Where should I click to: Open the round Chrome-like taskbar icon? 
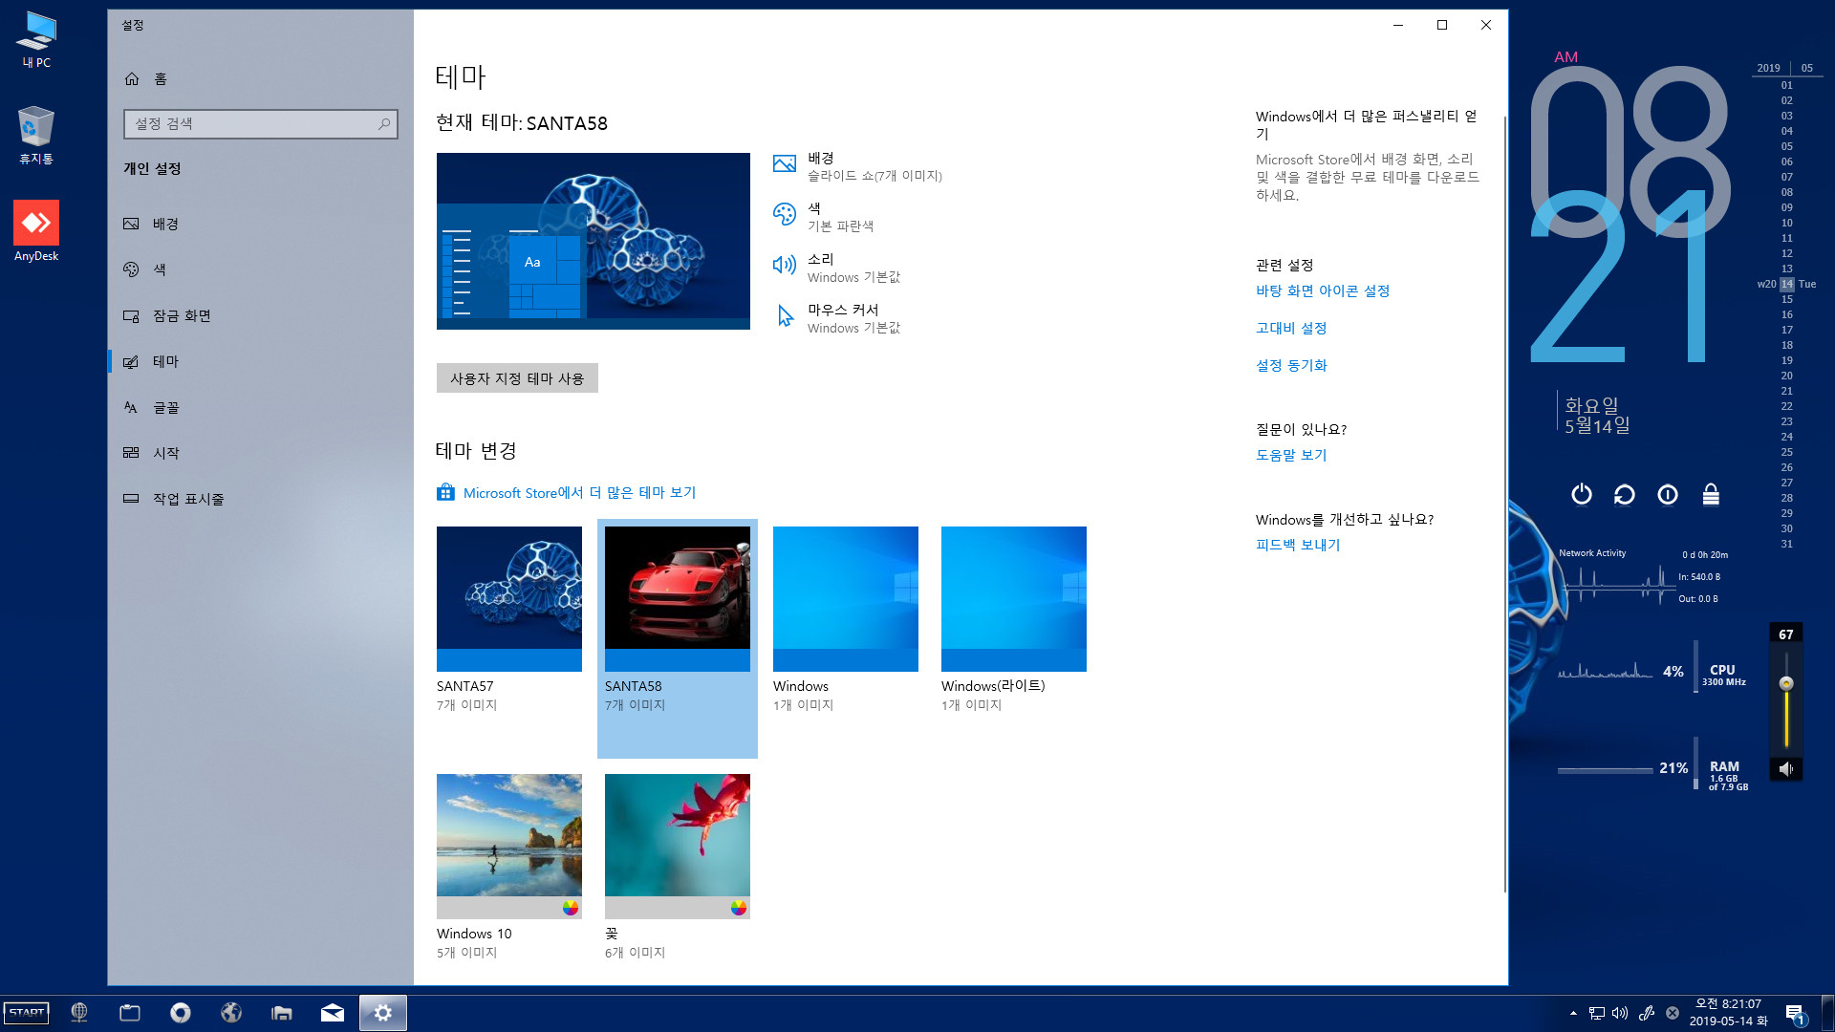pyautogui.click(x=181, y=1013)
